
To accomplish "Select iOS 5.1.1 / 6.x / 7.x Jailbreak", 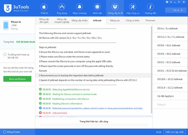I will click(170, 37).
